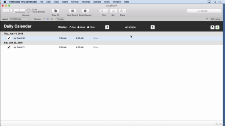Click the Notes field of My Event 30
This screenshot has width=225, height=126.
pyautogui.click(x=96, y=38)
